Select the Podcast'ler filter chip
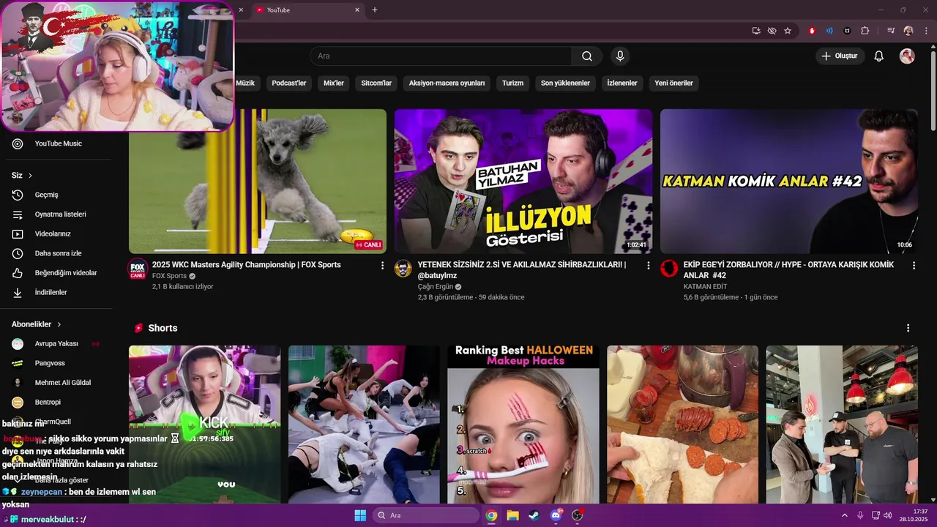 (x=289, y=83)
